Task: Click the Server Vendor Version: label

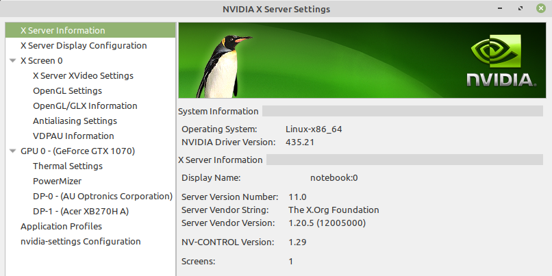Action: [x=228, y=223]
